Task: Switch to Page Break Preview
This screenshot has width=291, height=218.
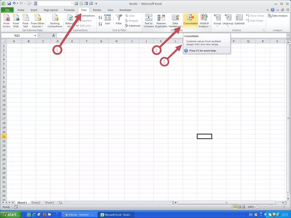Action: point(243,207)
